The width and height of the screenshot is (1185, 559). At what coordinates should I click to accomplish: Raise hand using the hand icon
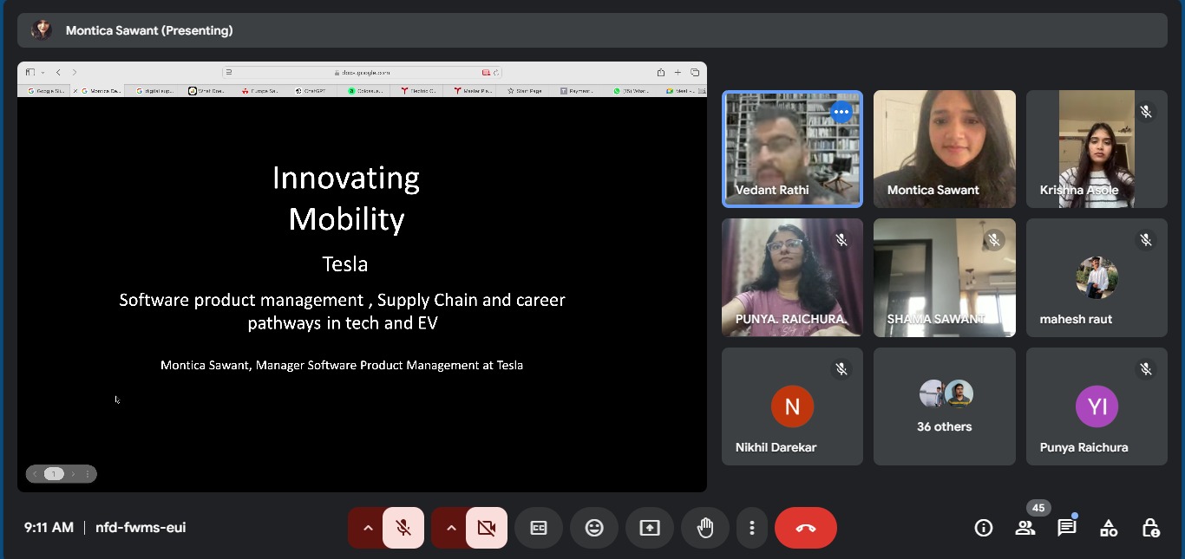[705, 528]
